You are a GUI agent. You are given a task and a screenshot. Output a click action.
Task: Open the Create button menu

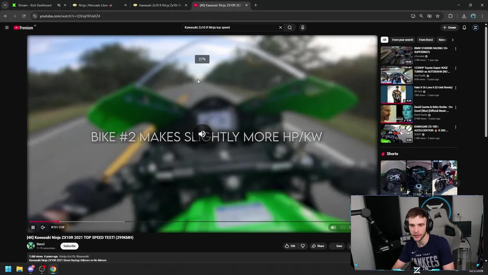coord(449,27)
